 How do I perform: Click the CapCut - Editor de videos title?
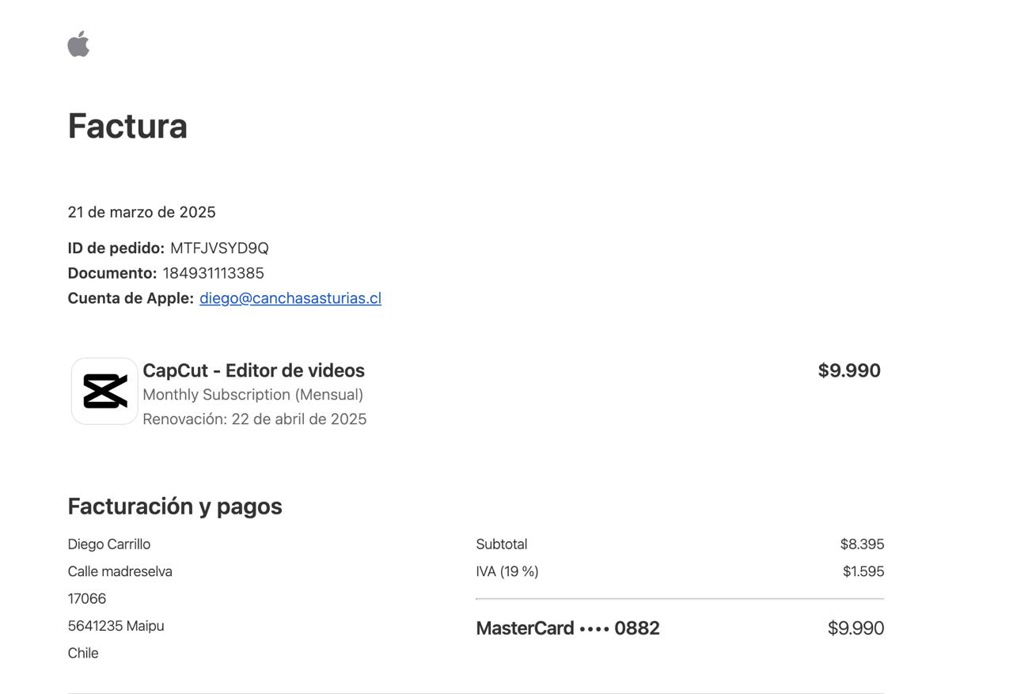coord(253,370)
